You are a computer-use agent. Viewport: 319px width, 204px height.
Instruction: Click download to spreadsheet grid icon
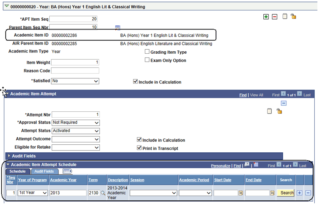click(256, 165)
